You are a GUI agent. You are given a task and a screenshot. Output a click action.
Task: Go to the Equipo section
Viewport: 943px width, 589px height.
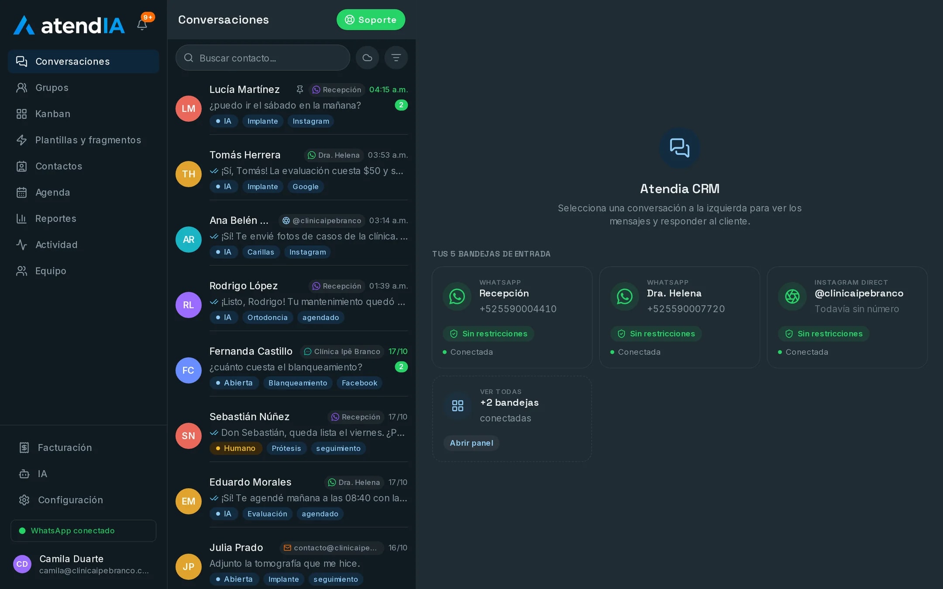[x=83, y=271]
